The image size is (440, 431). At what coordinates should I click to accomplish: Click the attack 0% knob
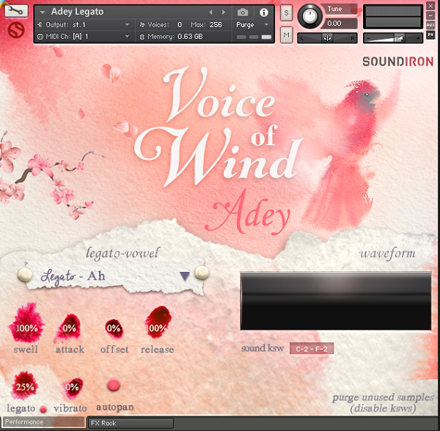pos(69,328)
